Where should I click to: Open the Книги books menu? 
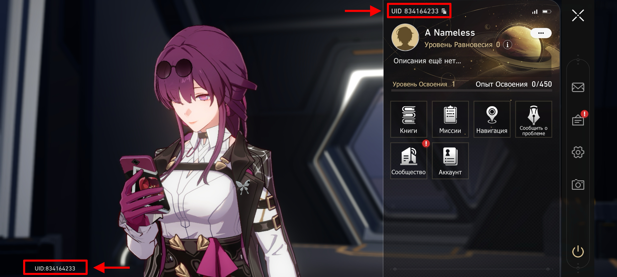409,119
